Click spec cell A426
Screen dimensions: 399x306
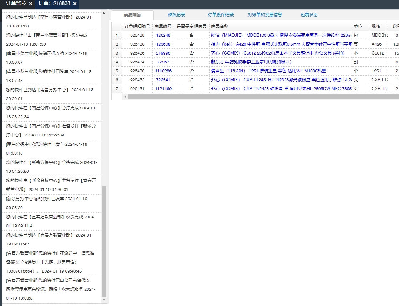point(379,44)
